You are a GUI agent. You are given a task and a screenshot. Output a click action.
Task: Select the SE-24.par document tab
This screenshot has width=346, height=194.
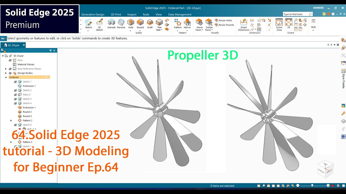click(x=14, y=45)
